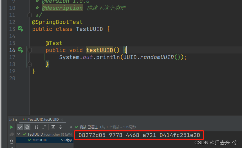Screen dimensions: 242x148
Task: Click fold end marker at line 18
Action: coord(30,64)
